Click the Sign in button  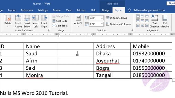tap(171, 4)
